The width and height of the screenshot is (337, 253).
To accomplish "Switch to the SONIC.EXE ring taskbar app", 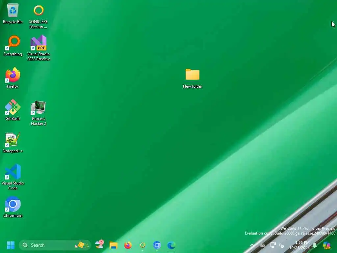I will 143,245.
